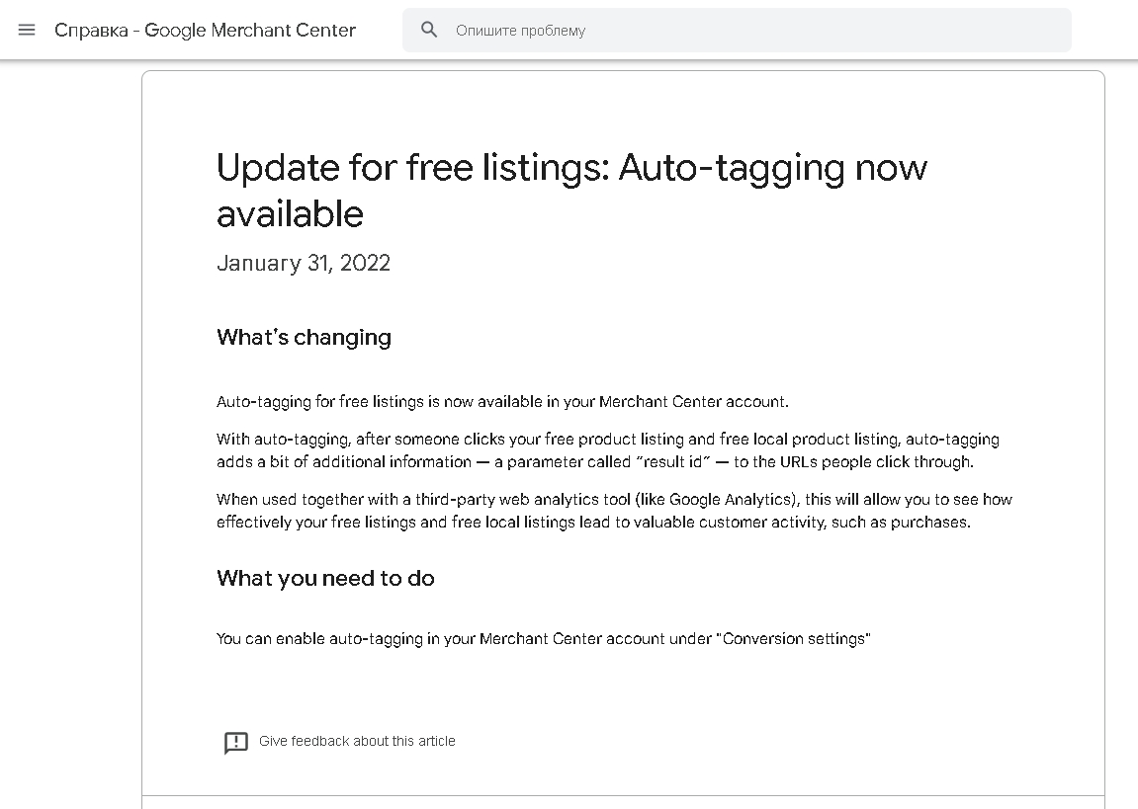Click the feedback speech-bubble icon

[x=236, y=742]
